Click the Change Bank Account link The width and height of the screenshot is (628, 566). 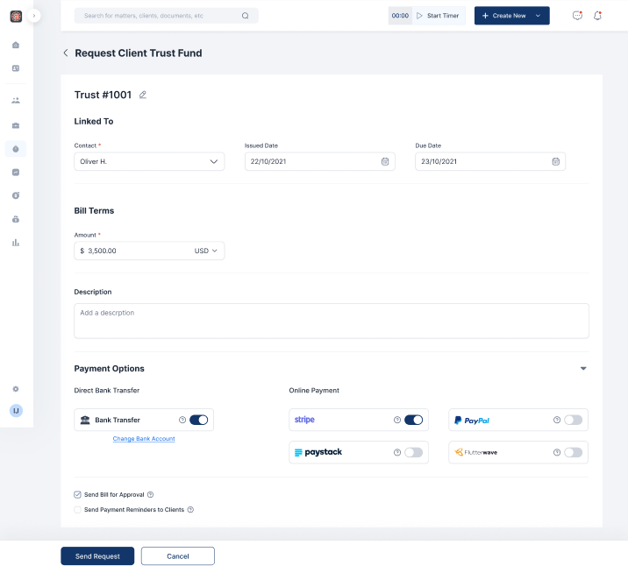coord(144,439)
